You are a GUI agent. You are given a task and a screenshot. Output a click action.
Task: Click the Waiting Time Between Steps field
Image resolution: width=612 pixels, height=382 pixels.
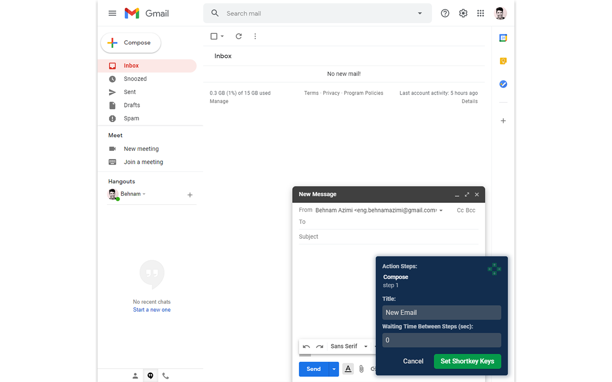point(442,340)
